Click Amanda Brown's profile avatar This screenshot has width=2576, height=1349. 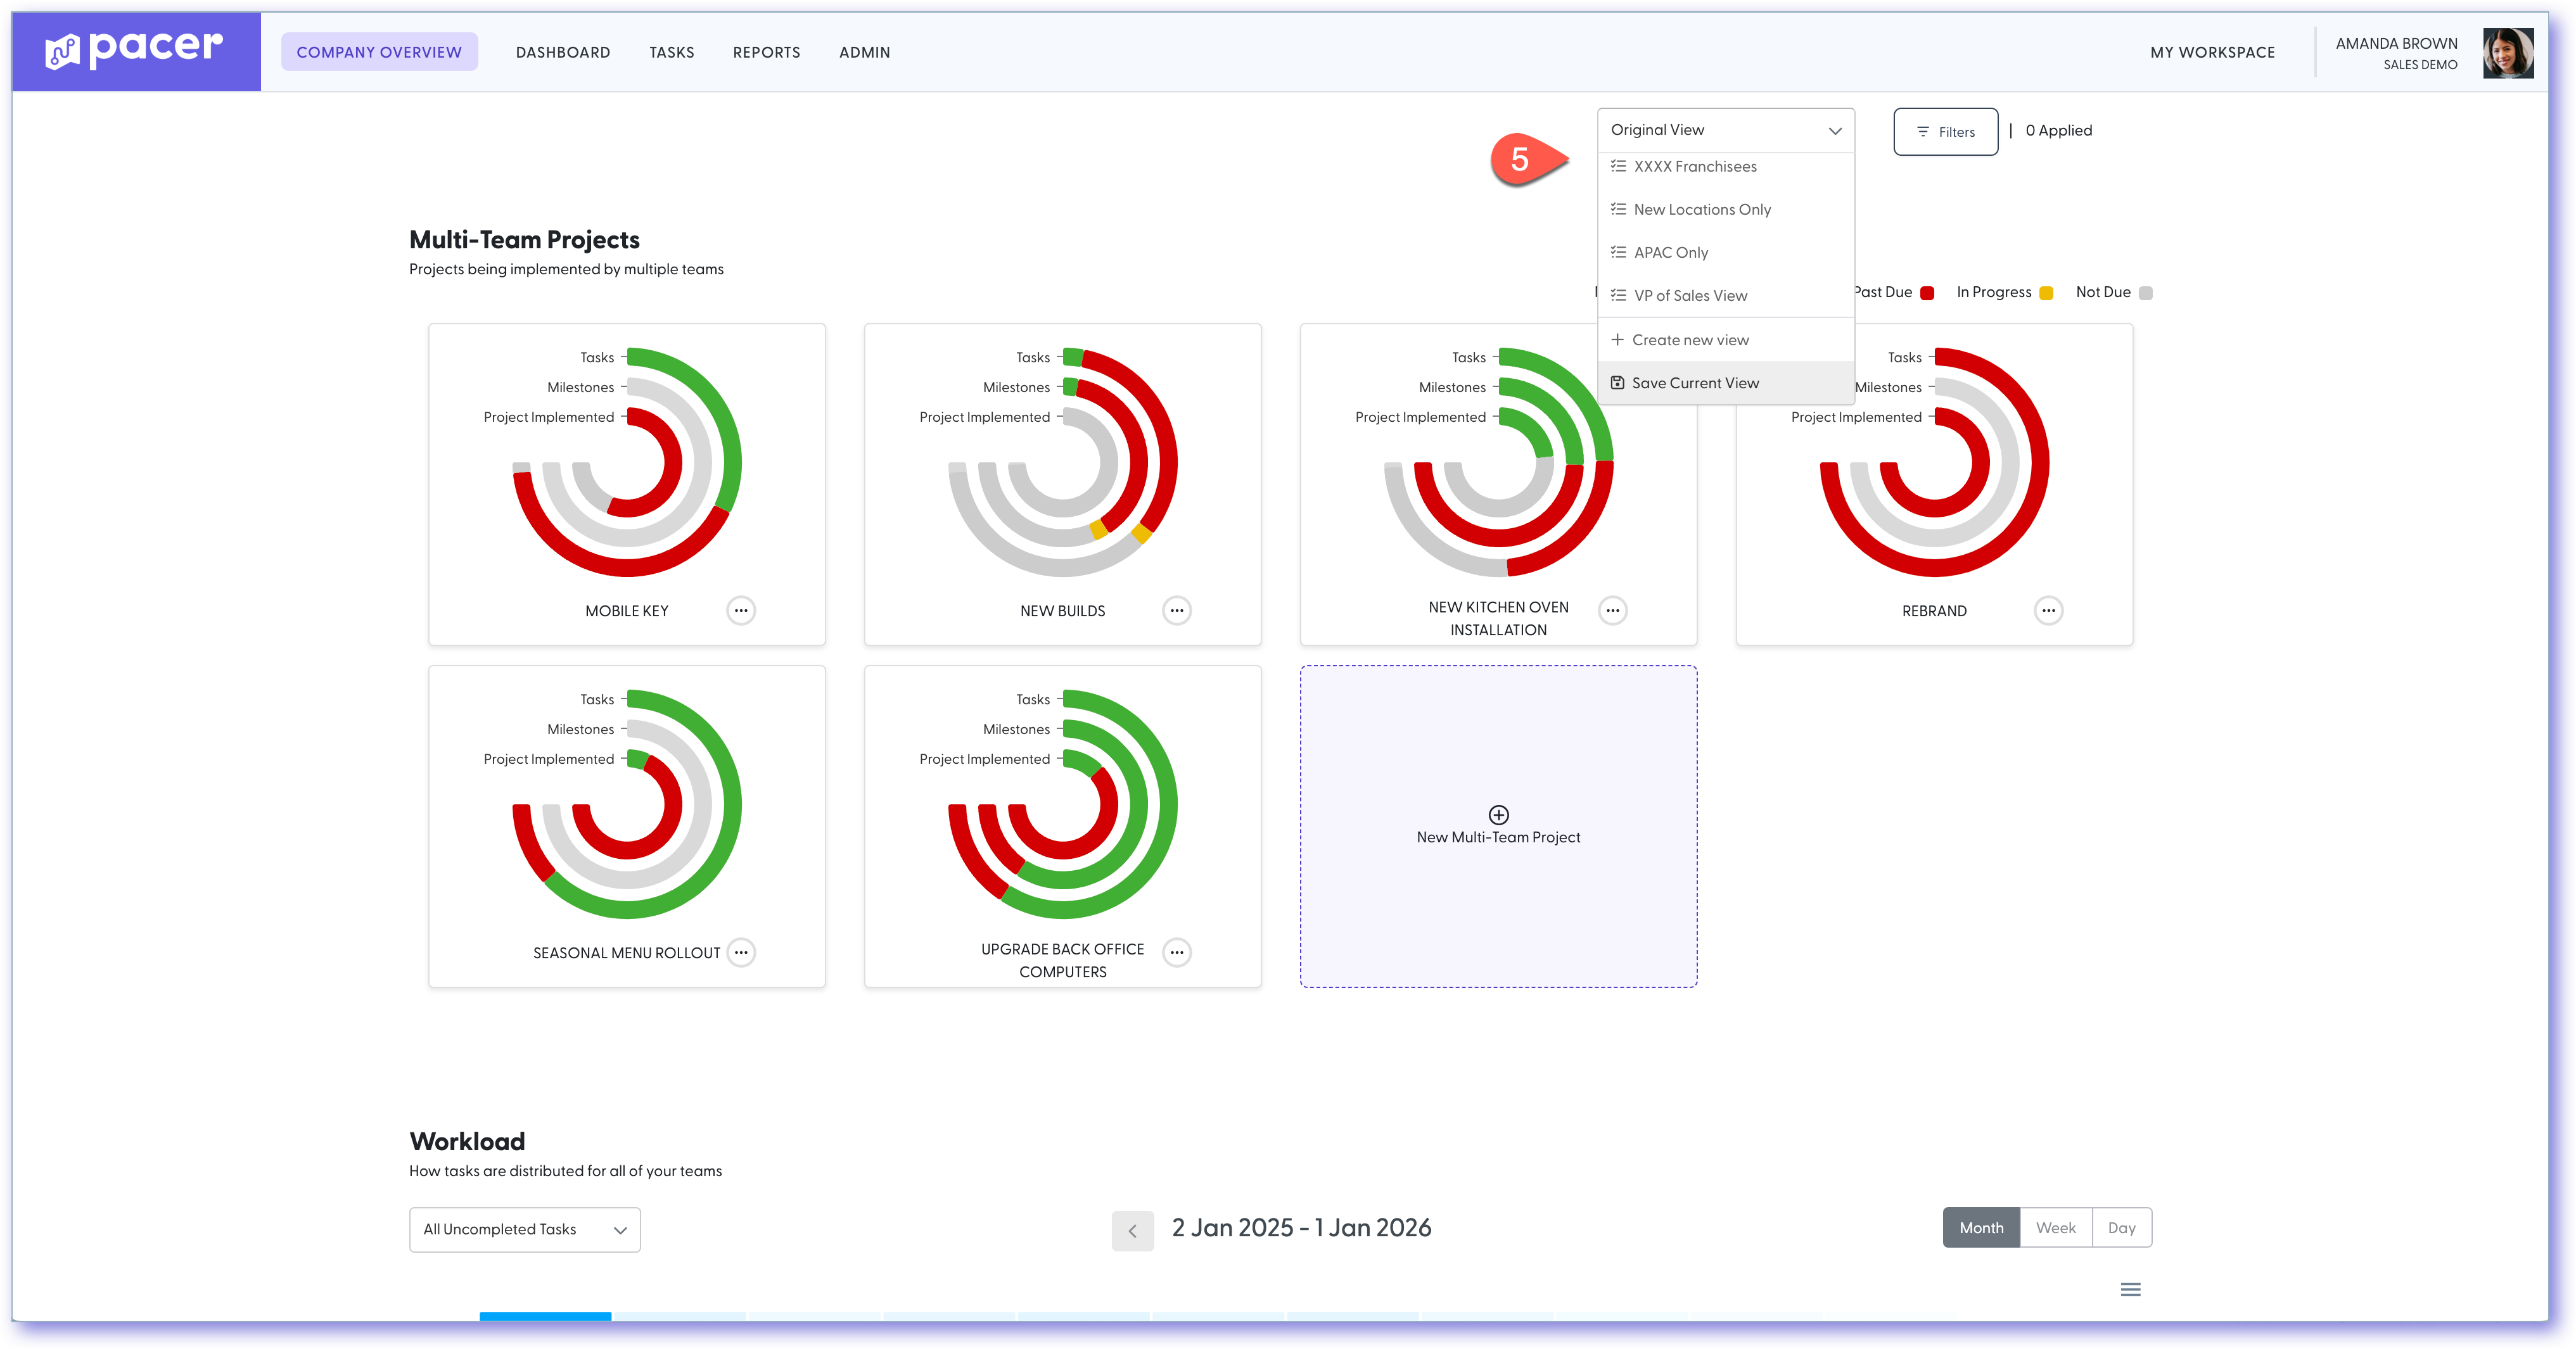(2508, 53)
